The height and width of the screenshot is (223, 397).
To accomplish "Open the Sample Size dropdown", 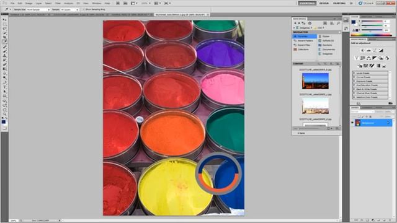I will point(38,10).
